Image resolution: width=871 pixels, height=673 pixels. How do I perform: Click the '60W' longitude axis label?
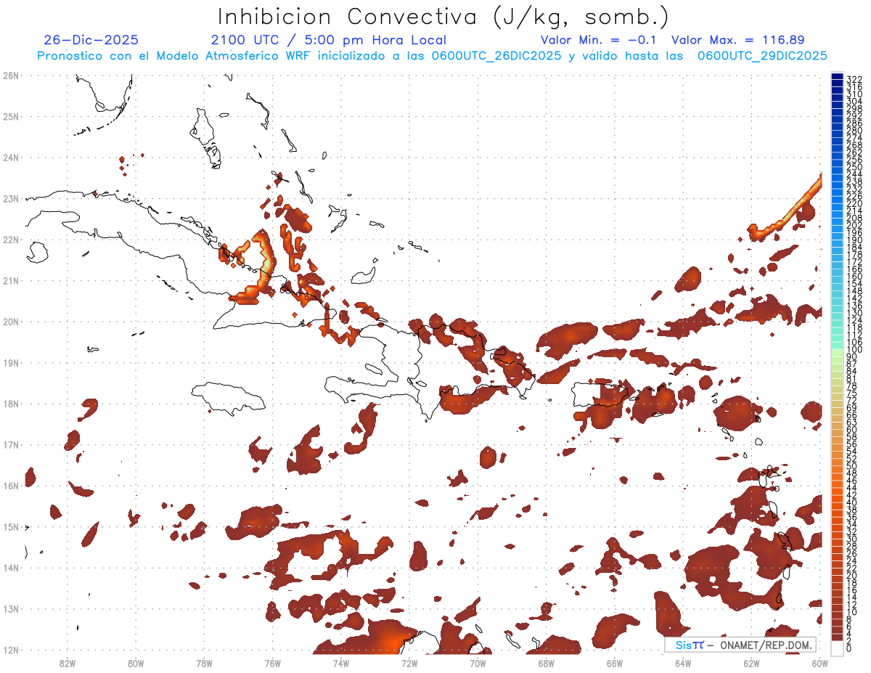tap(820, 663)
